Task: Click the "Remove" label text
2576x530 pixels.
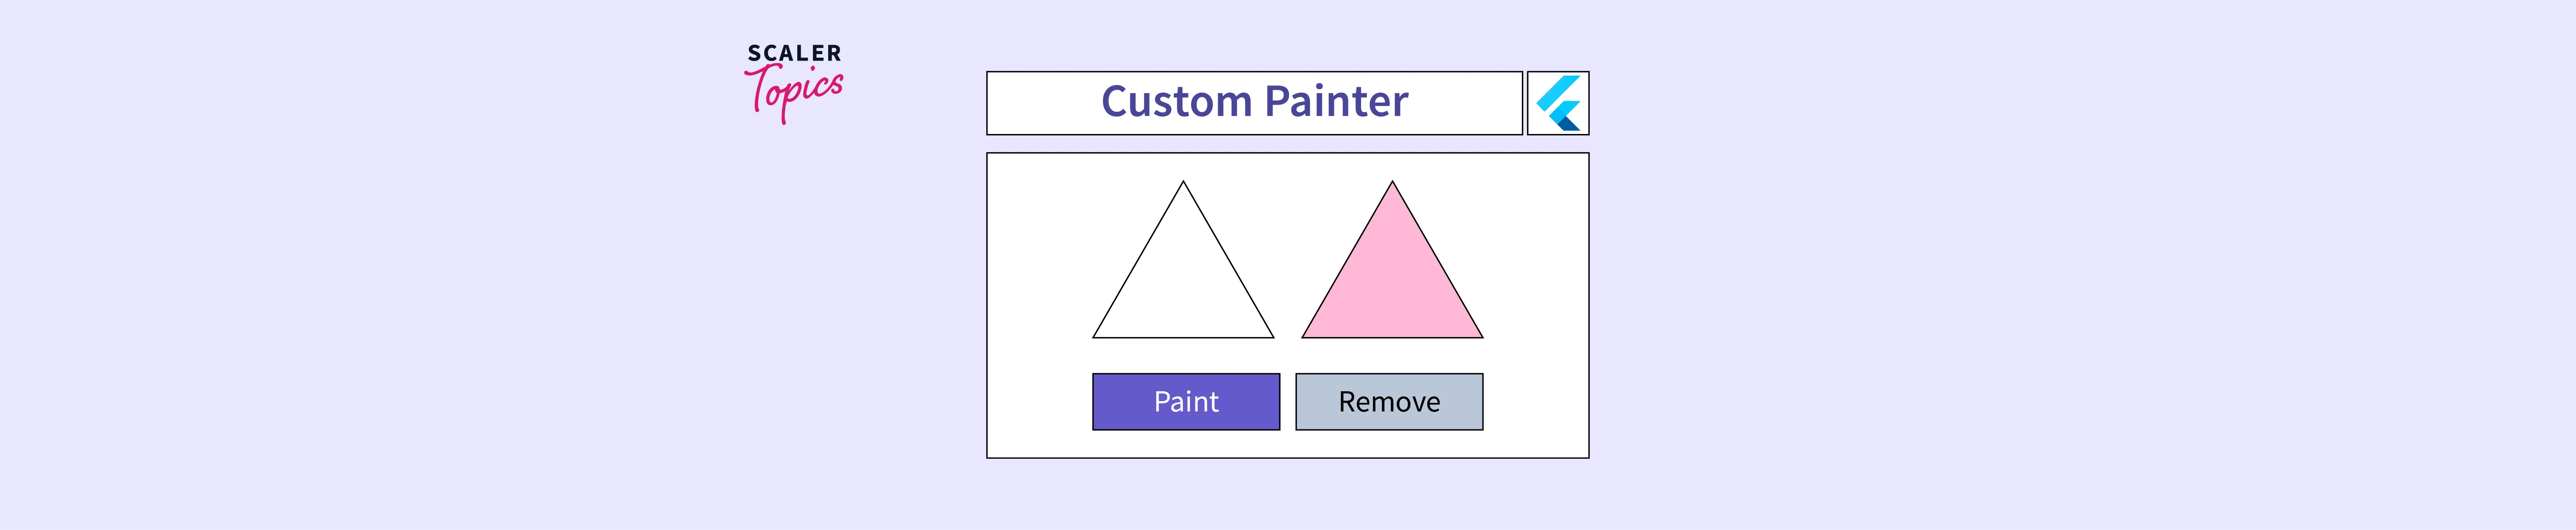Action: click(1389, 402)
